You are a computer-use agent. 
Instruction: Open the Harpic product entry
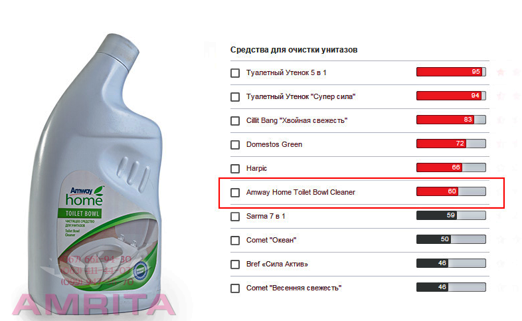coord(256,168)
